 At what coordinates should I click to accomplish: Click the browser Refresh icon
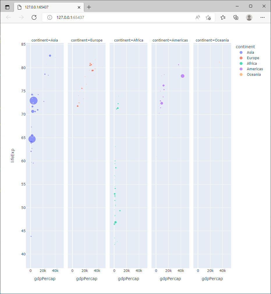pyautogui.click(x=34, y=17)
